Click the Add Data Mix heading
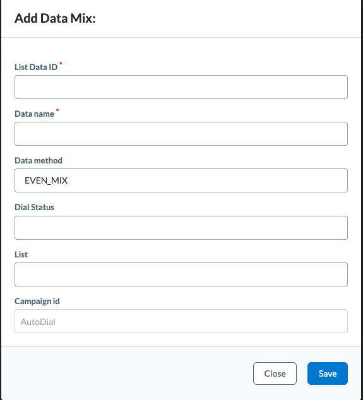363x400 pixels. [x=55, y=18]
